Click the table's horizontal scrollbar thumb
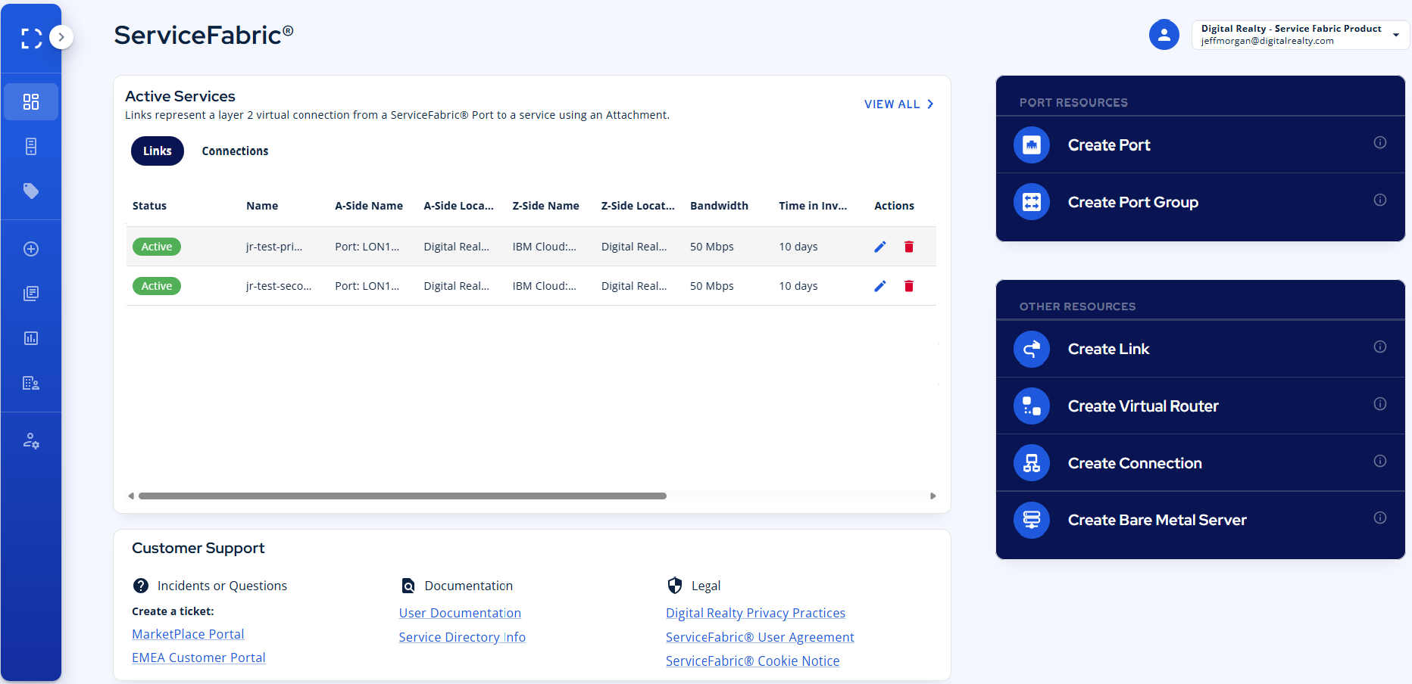The height and width of the screenshot is (684, 1412). click(x=402, y=496)
